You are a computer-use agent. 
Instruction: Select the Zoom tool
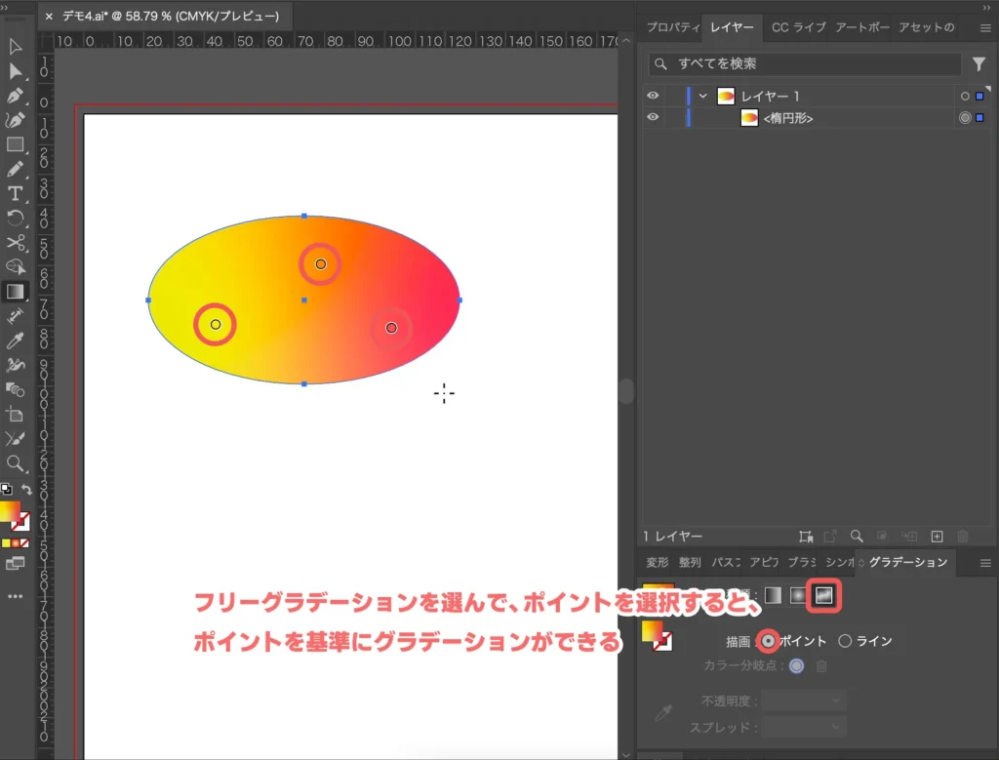[15, 460]
